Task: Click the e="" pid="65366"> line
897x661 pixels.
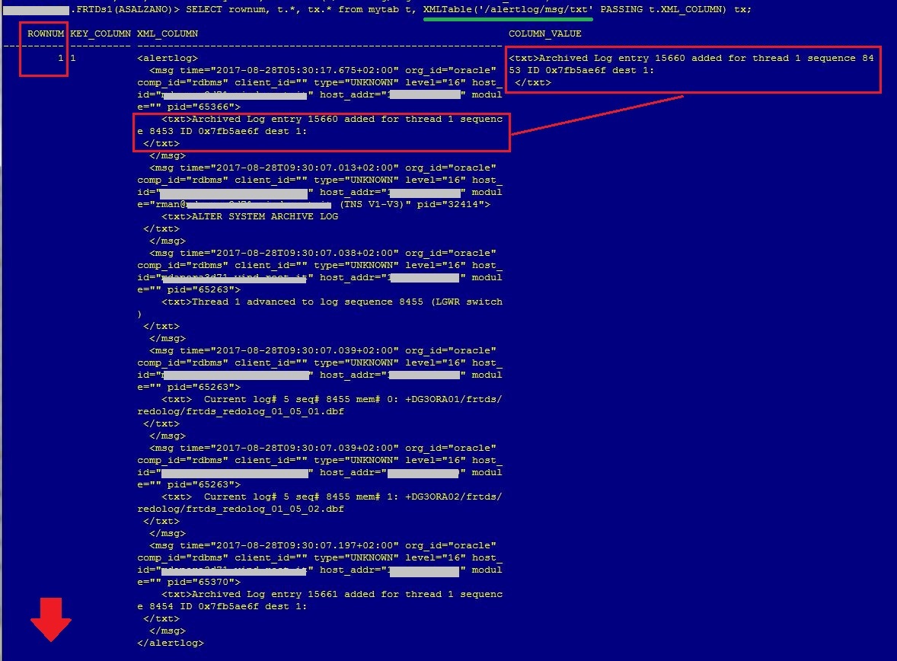Action: coord(189,107)
